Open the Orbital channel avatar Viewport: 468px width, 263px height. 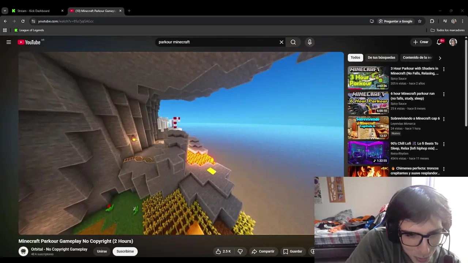tap(23, 251)
